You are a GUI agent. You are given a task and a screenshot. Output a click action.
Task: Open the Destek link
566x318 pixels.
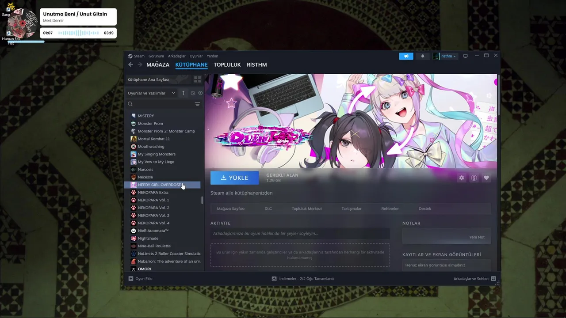click(x=425, y=208)
